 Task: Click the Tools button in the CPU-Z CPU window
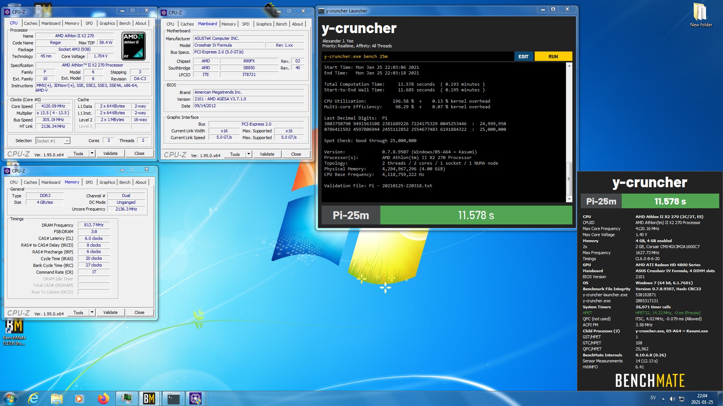pos(78,153)
